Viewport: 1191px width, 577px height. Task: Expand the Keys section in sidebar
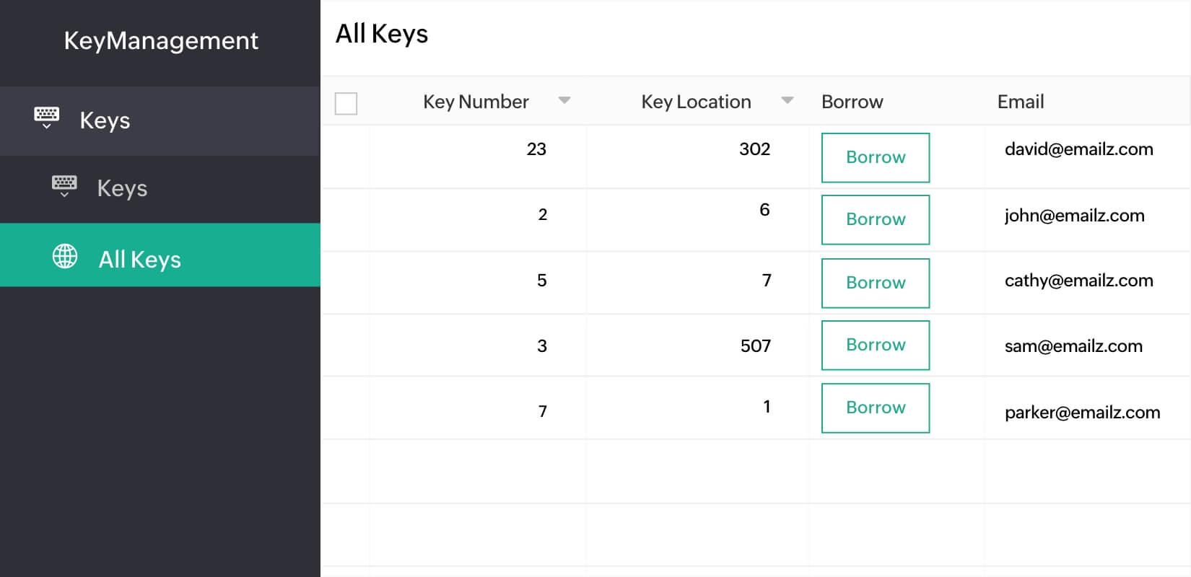pos(105,120)
